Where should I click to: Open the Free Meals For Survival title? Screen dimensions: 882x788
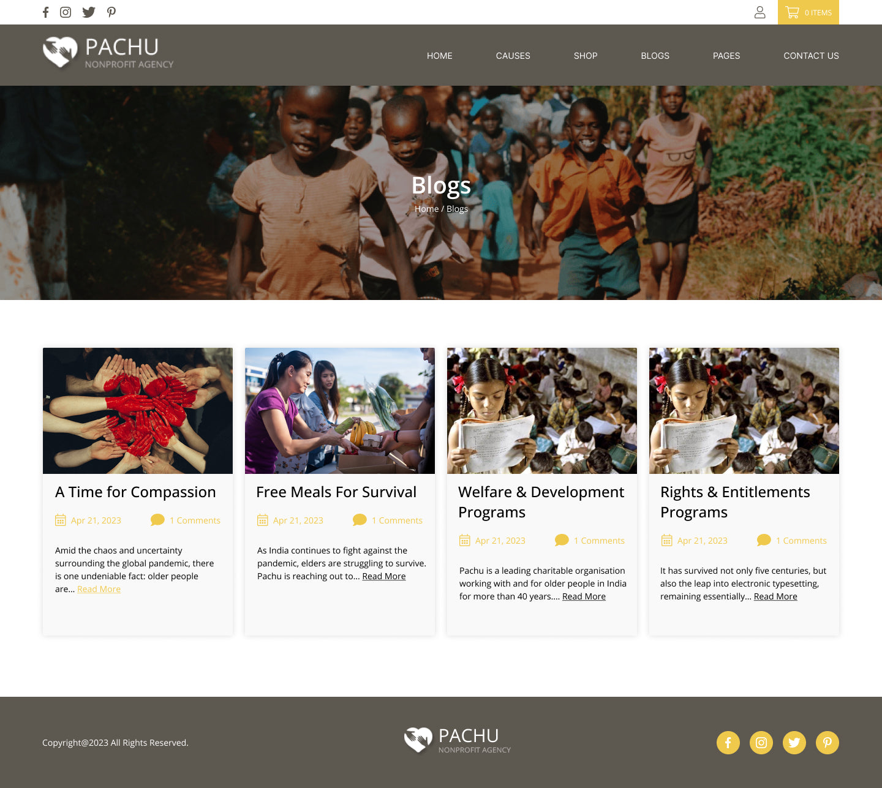click(336, 492)
